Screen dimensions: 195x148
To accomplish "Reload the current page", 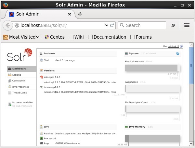I will pos(112,25).
